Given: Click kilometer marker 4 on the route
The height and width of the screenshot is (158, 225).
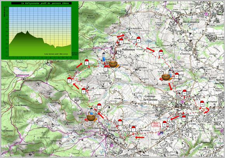Looking at the screenshot, I should click(x=84, y=91).
